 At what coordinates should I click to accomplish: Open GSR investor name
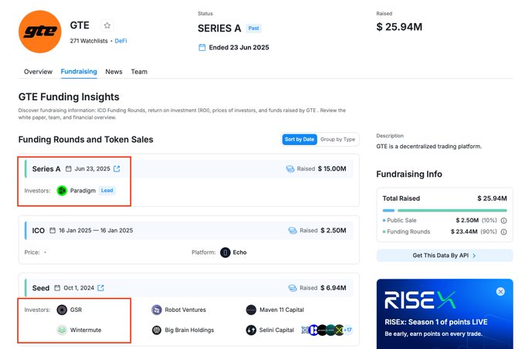(76, 310)
